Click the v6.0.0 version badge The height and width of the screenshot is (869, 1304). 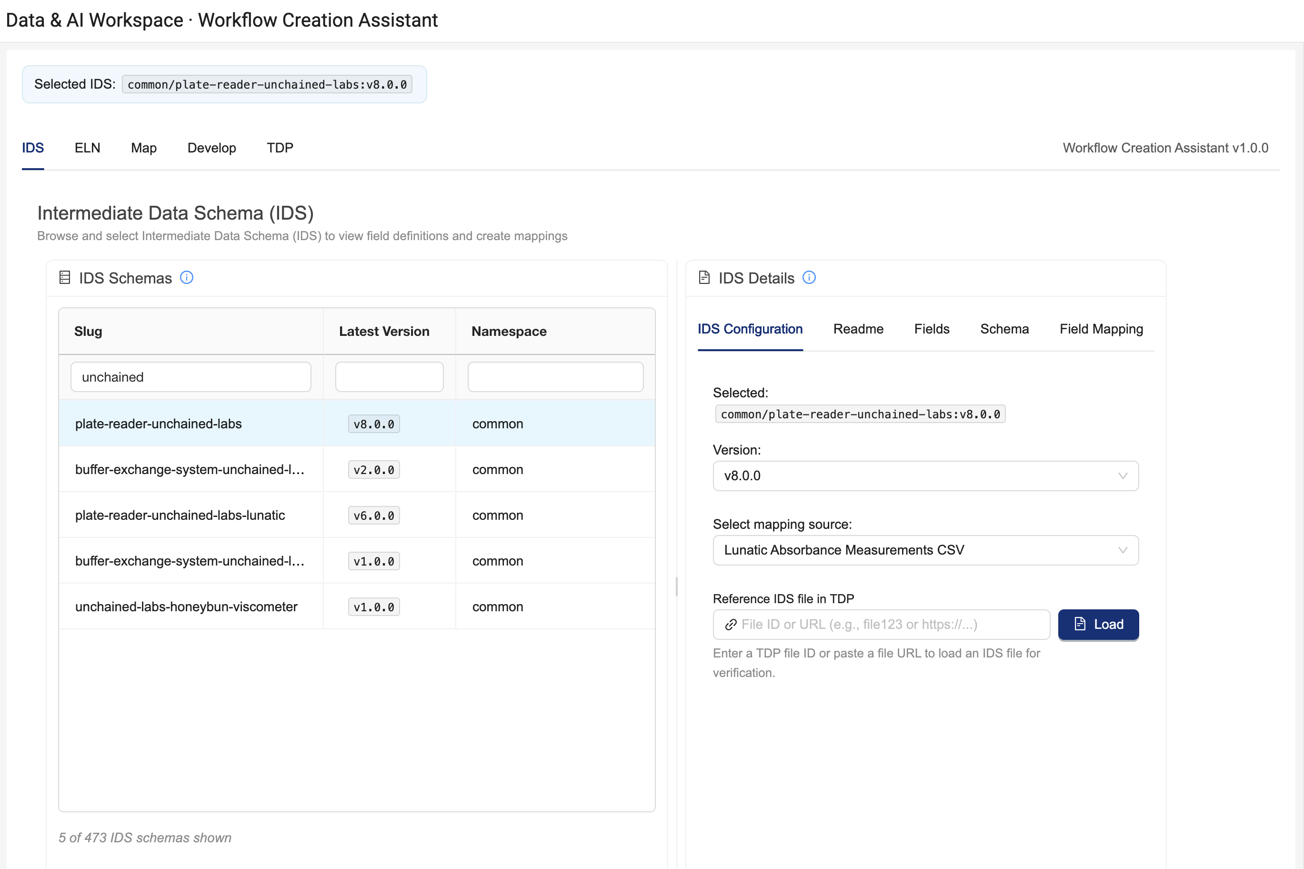tap(374, 515)
